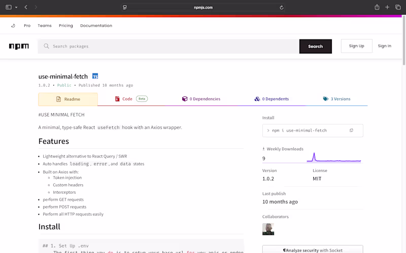Click the Dependents cubes icon
The image size is (406, 253).
pos(257,99)
